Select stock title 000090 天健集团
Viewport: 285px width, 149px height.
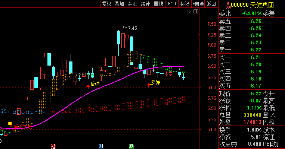coord(252,5)
